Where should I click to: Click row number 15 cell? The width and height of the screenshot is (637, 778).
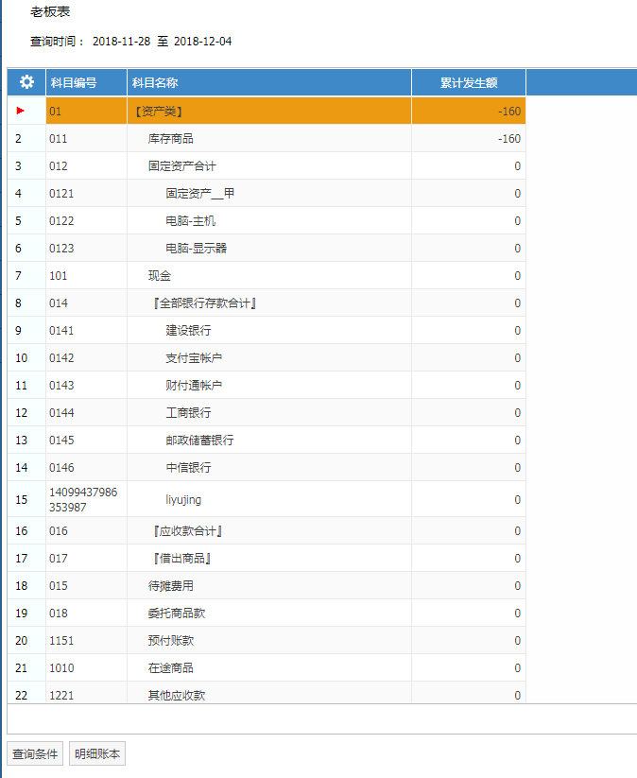point(26,499)
